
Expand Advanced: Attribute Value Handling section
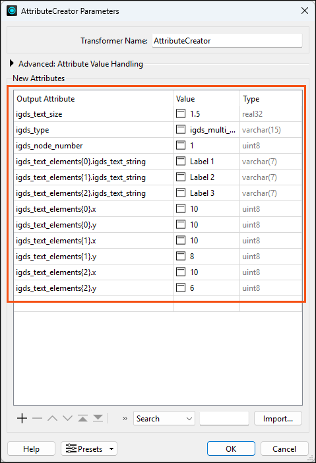tap(12, 63)
